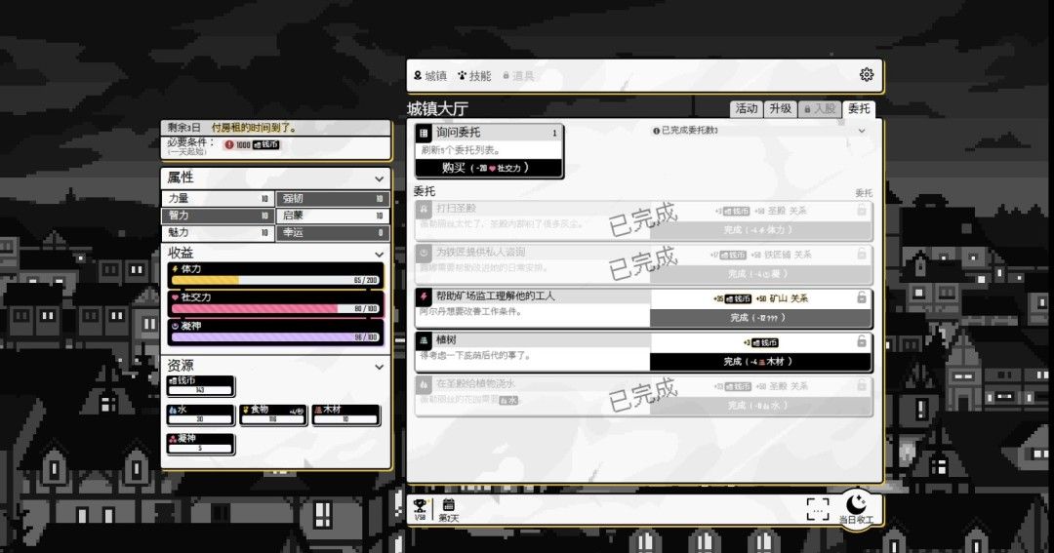Click greyed 完成 button for 为铁匠提供私人咨询
The width and height of the screenshot is (1054, 553).
[x=760, y=274]
